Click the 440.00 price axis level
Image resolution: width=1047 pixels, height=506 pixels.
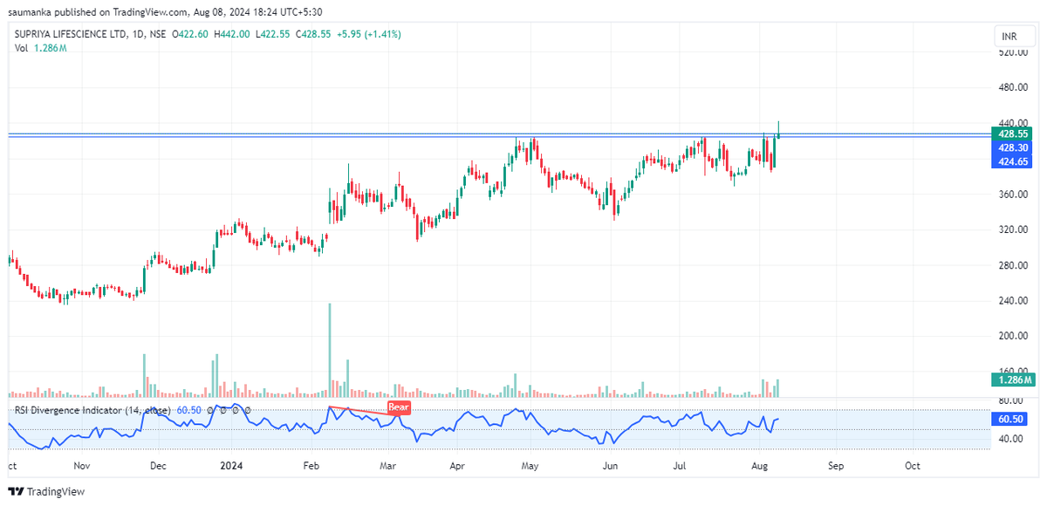pos(1012,123)
